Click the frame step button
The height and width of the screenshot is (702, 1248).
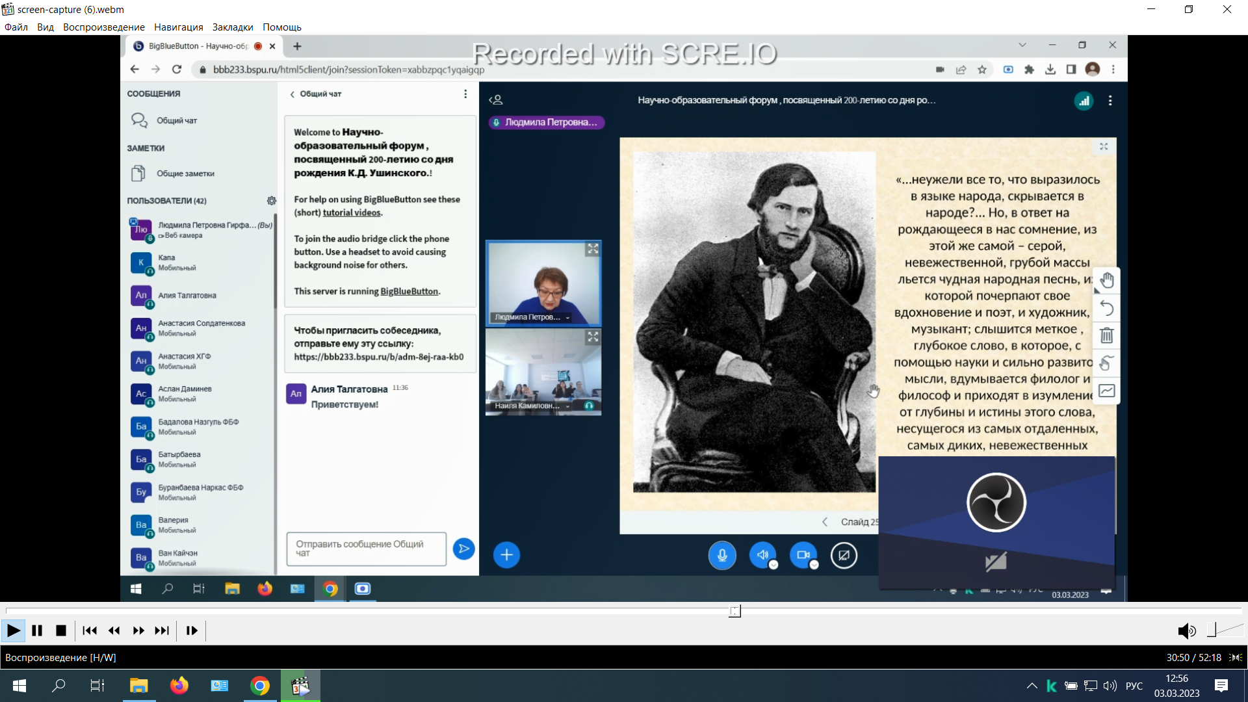tap(192, 630)
